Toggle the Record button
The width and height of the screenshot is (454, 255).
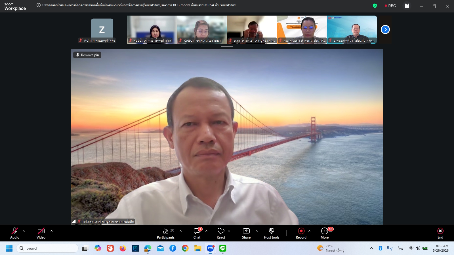click(301, 233)
